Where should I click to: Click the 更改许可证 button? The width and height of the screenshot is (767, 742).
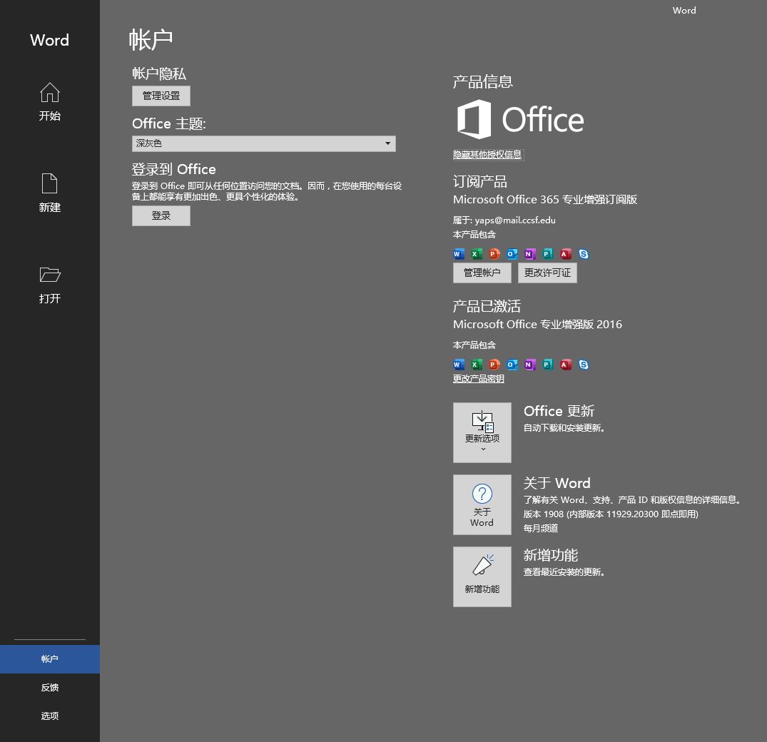coord(547,273)
